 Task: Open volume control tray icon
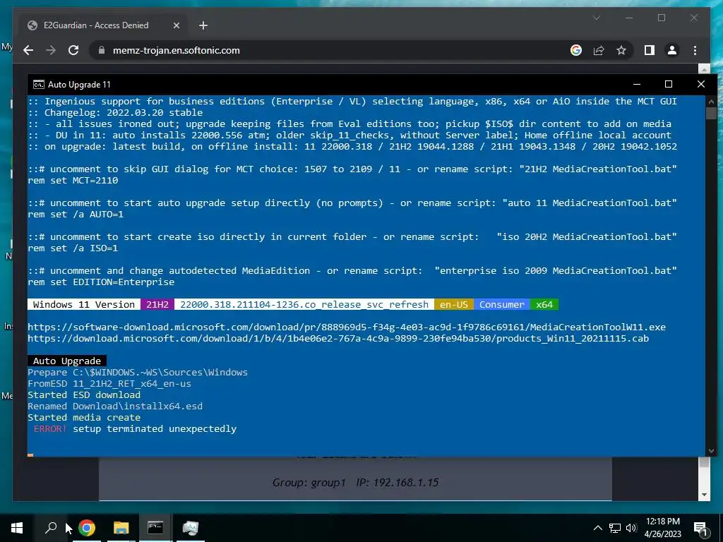tap(631, 528)
